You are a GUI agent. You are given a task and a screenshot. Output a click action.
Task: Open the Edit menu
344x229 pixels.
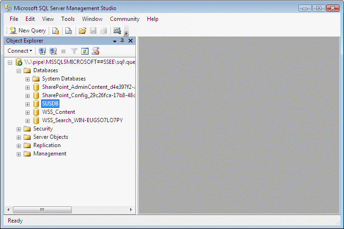click(x=30, y=19)
